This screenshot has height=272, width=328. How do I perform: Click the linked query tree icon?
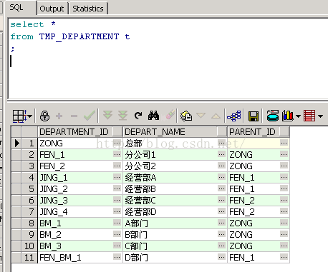234,116
